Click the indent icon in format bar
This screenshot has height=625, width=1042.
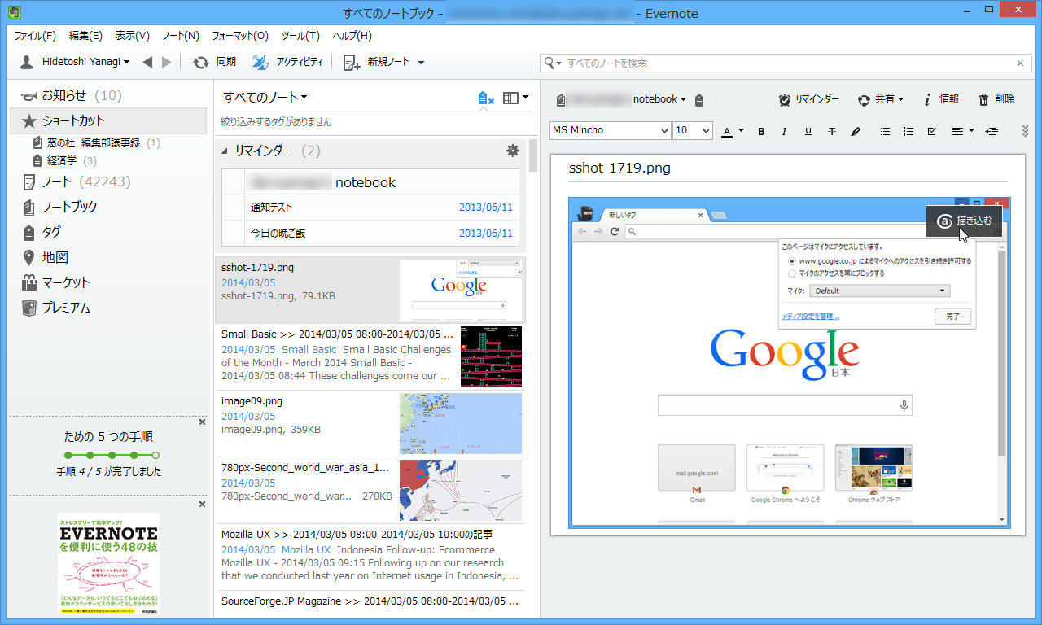click(x=992, y=131)
